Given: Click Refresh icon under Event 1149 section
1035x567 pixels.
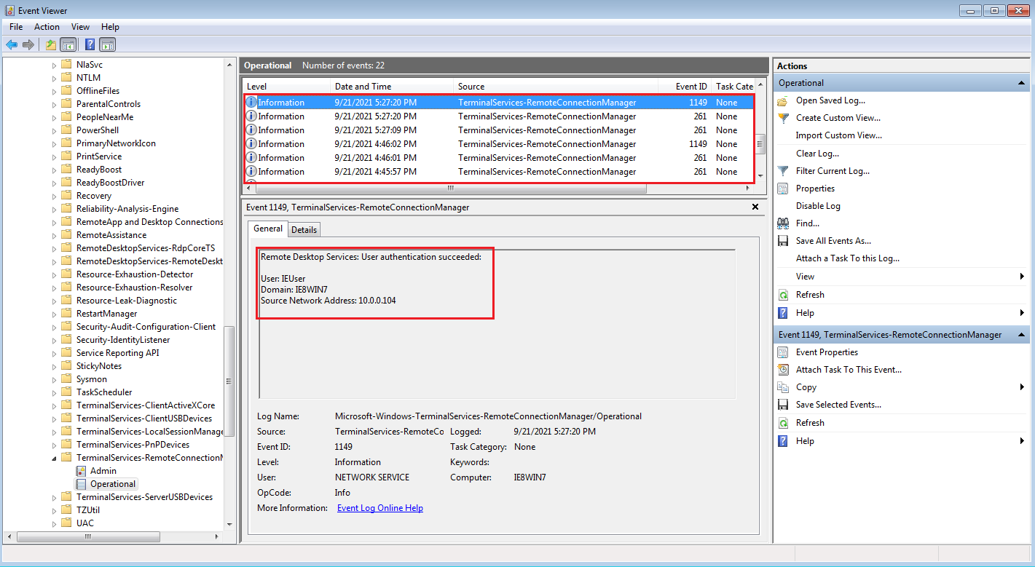Looking at the screenshot, I should pyautogui.click(x=783, y=423).
